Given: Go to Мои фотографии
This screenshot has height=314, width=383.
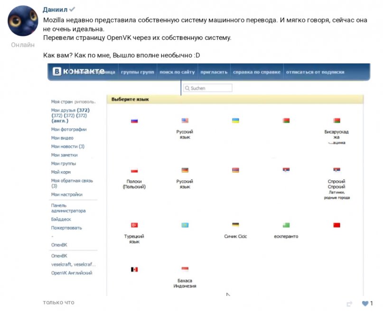Looking at the screenshot, I should [69, 129].
